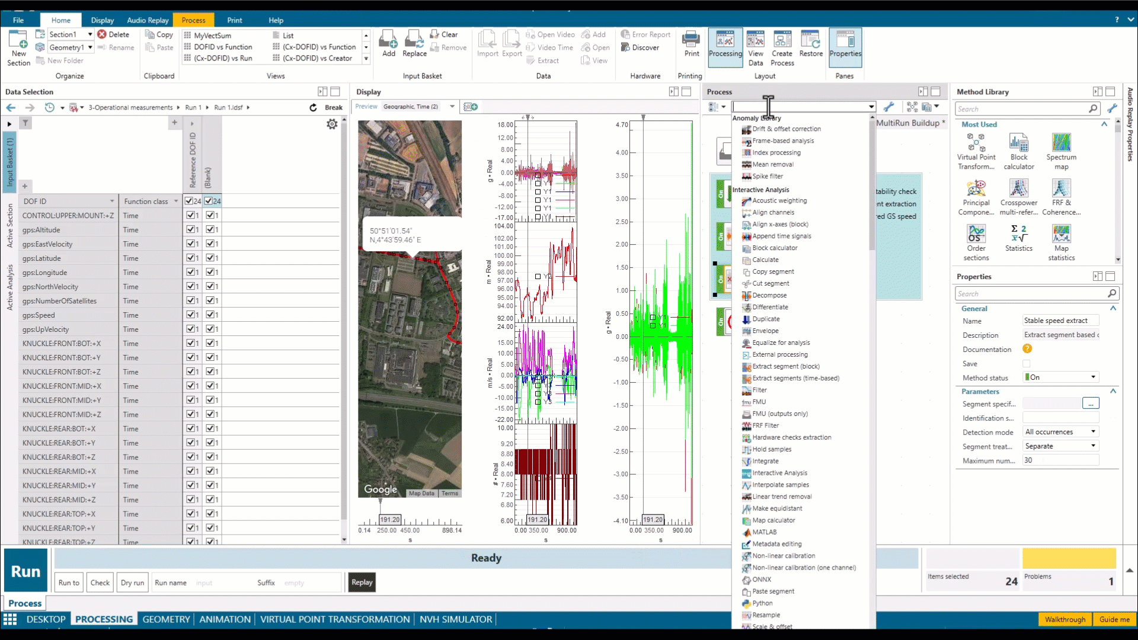Toggle the gps:Altitude first checkbox
The height and width of the screenshot is (640, 1138).
(x=190, y=229)
